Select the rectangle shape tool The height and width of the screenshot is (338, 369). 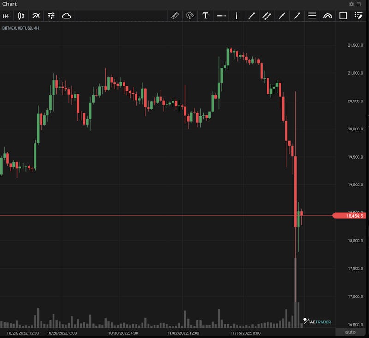point(343,16)
